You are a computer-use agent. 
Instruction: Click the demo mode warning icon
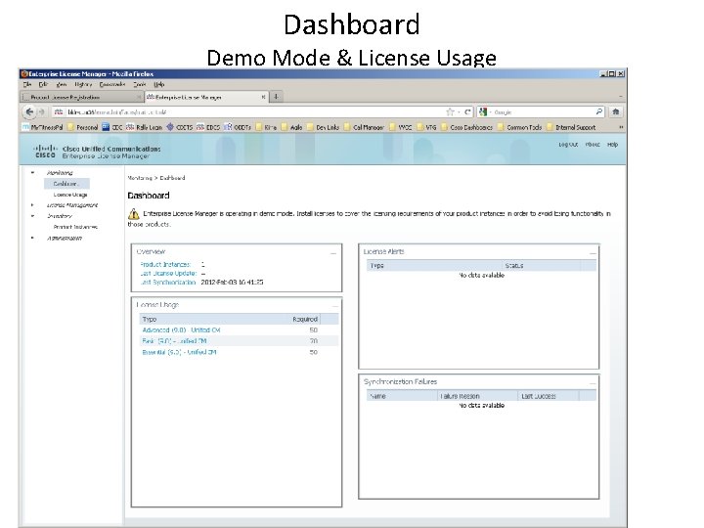coord(133,214)
